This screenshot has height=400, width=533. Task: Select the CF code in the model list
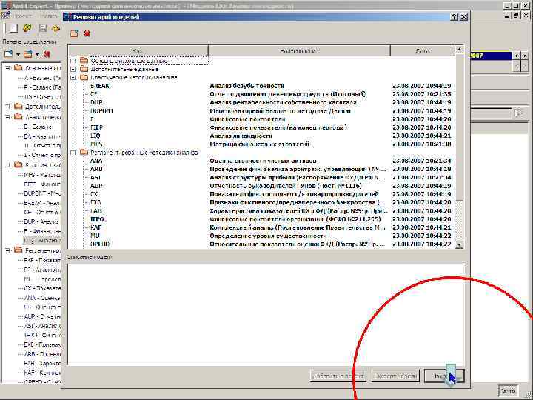(94, 94)
